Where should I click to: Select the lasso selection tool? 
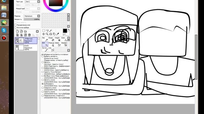pyautogui.click(x=47, y=31)
